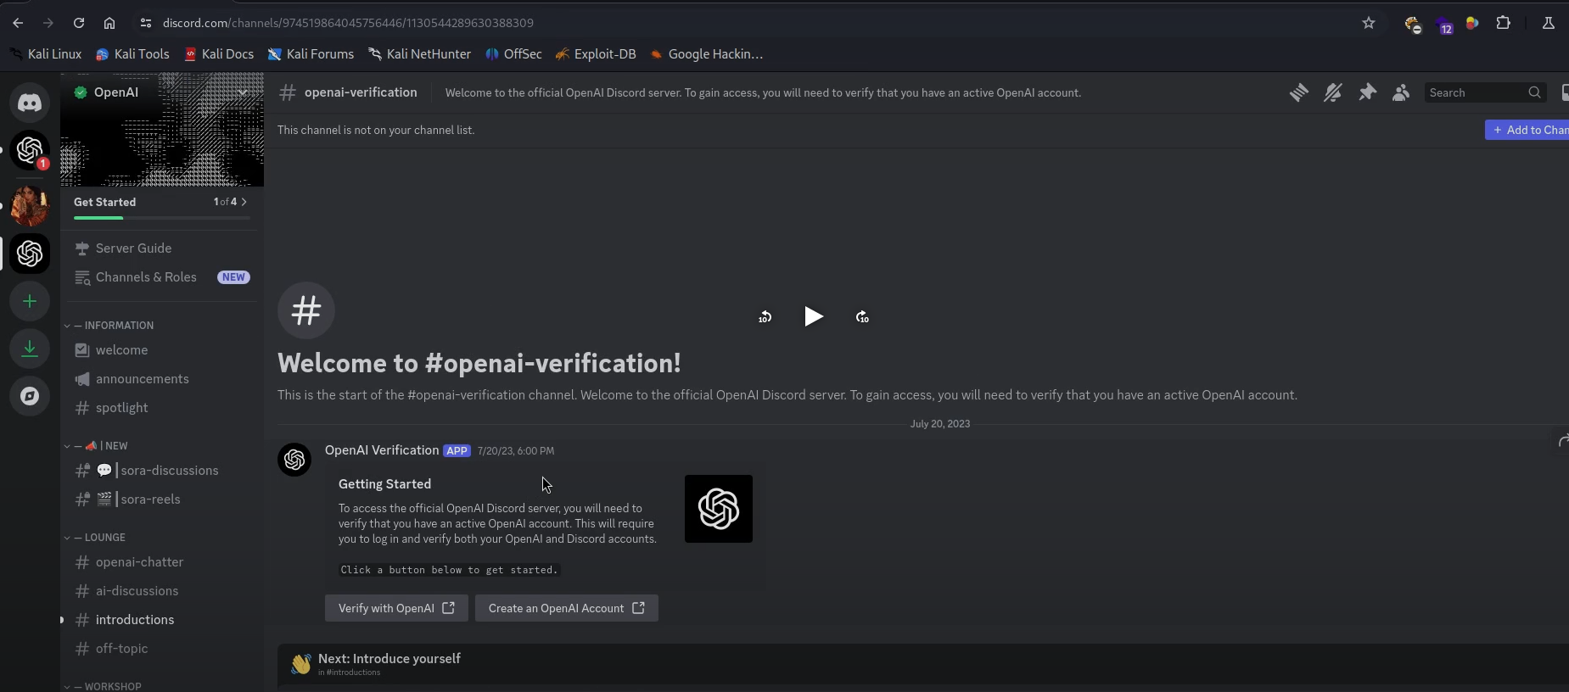Open the Kali Forums bookmark

[x=311, y=54]
